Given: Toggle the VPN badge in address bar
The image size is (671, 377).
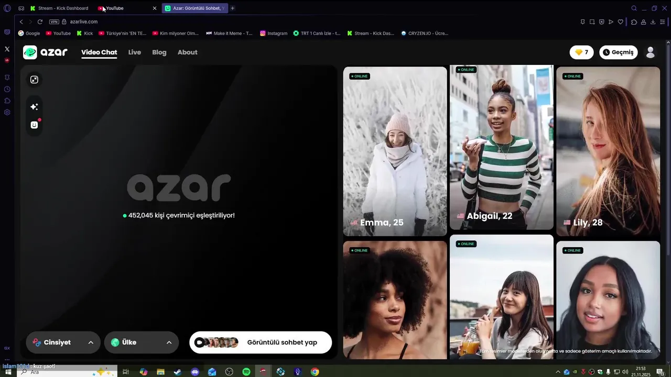Looking at the screenshot, I should [54, 22].
